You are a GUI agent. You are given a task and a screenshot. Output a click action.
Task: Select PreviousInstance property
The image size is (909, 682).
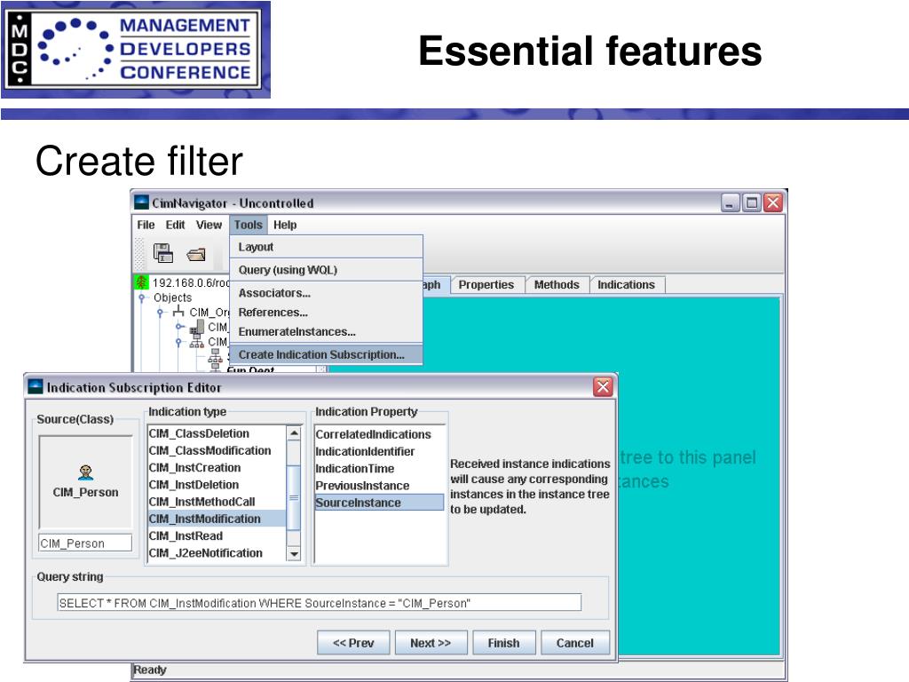click(380, 486)
